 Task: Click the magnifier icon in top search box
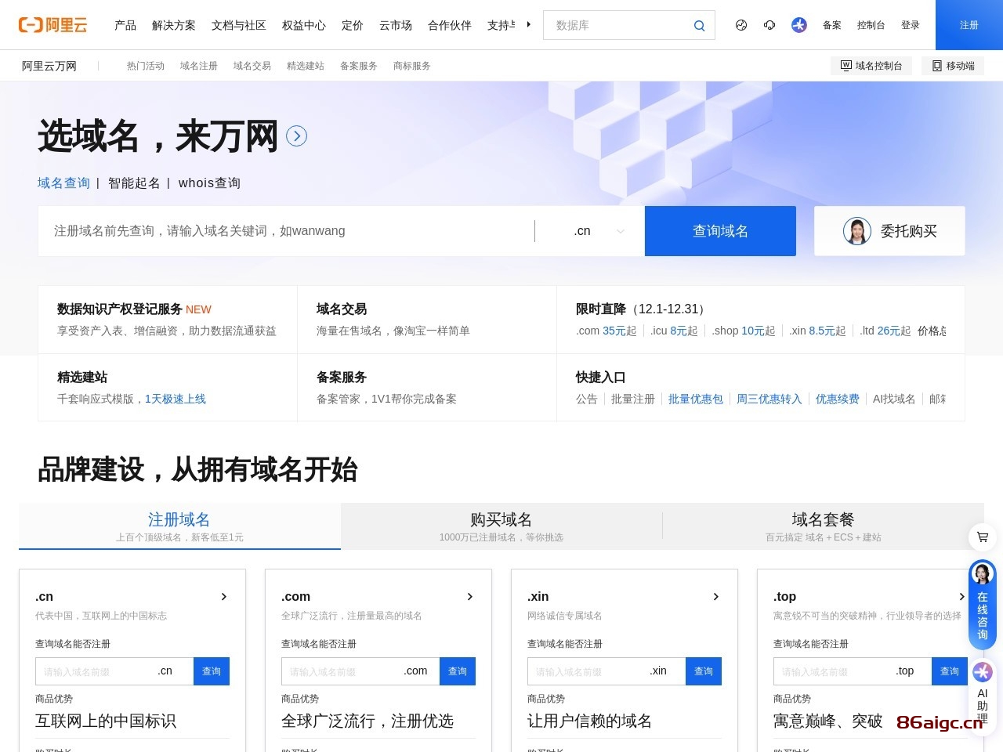pyautogui.click(x=699, y=26)
